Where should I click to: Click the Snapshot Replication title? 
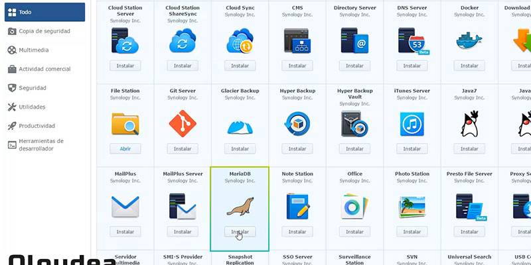point(240,260)
